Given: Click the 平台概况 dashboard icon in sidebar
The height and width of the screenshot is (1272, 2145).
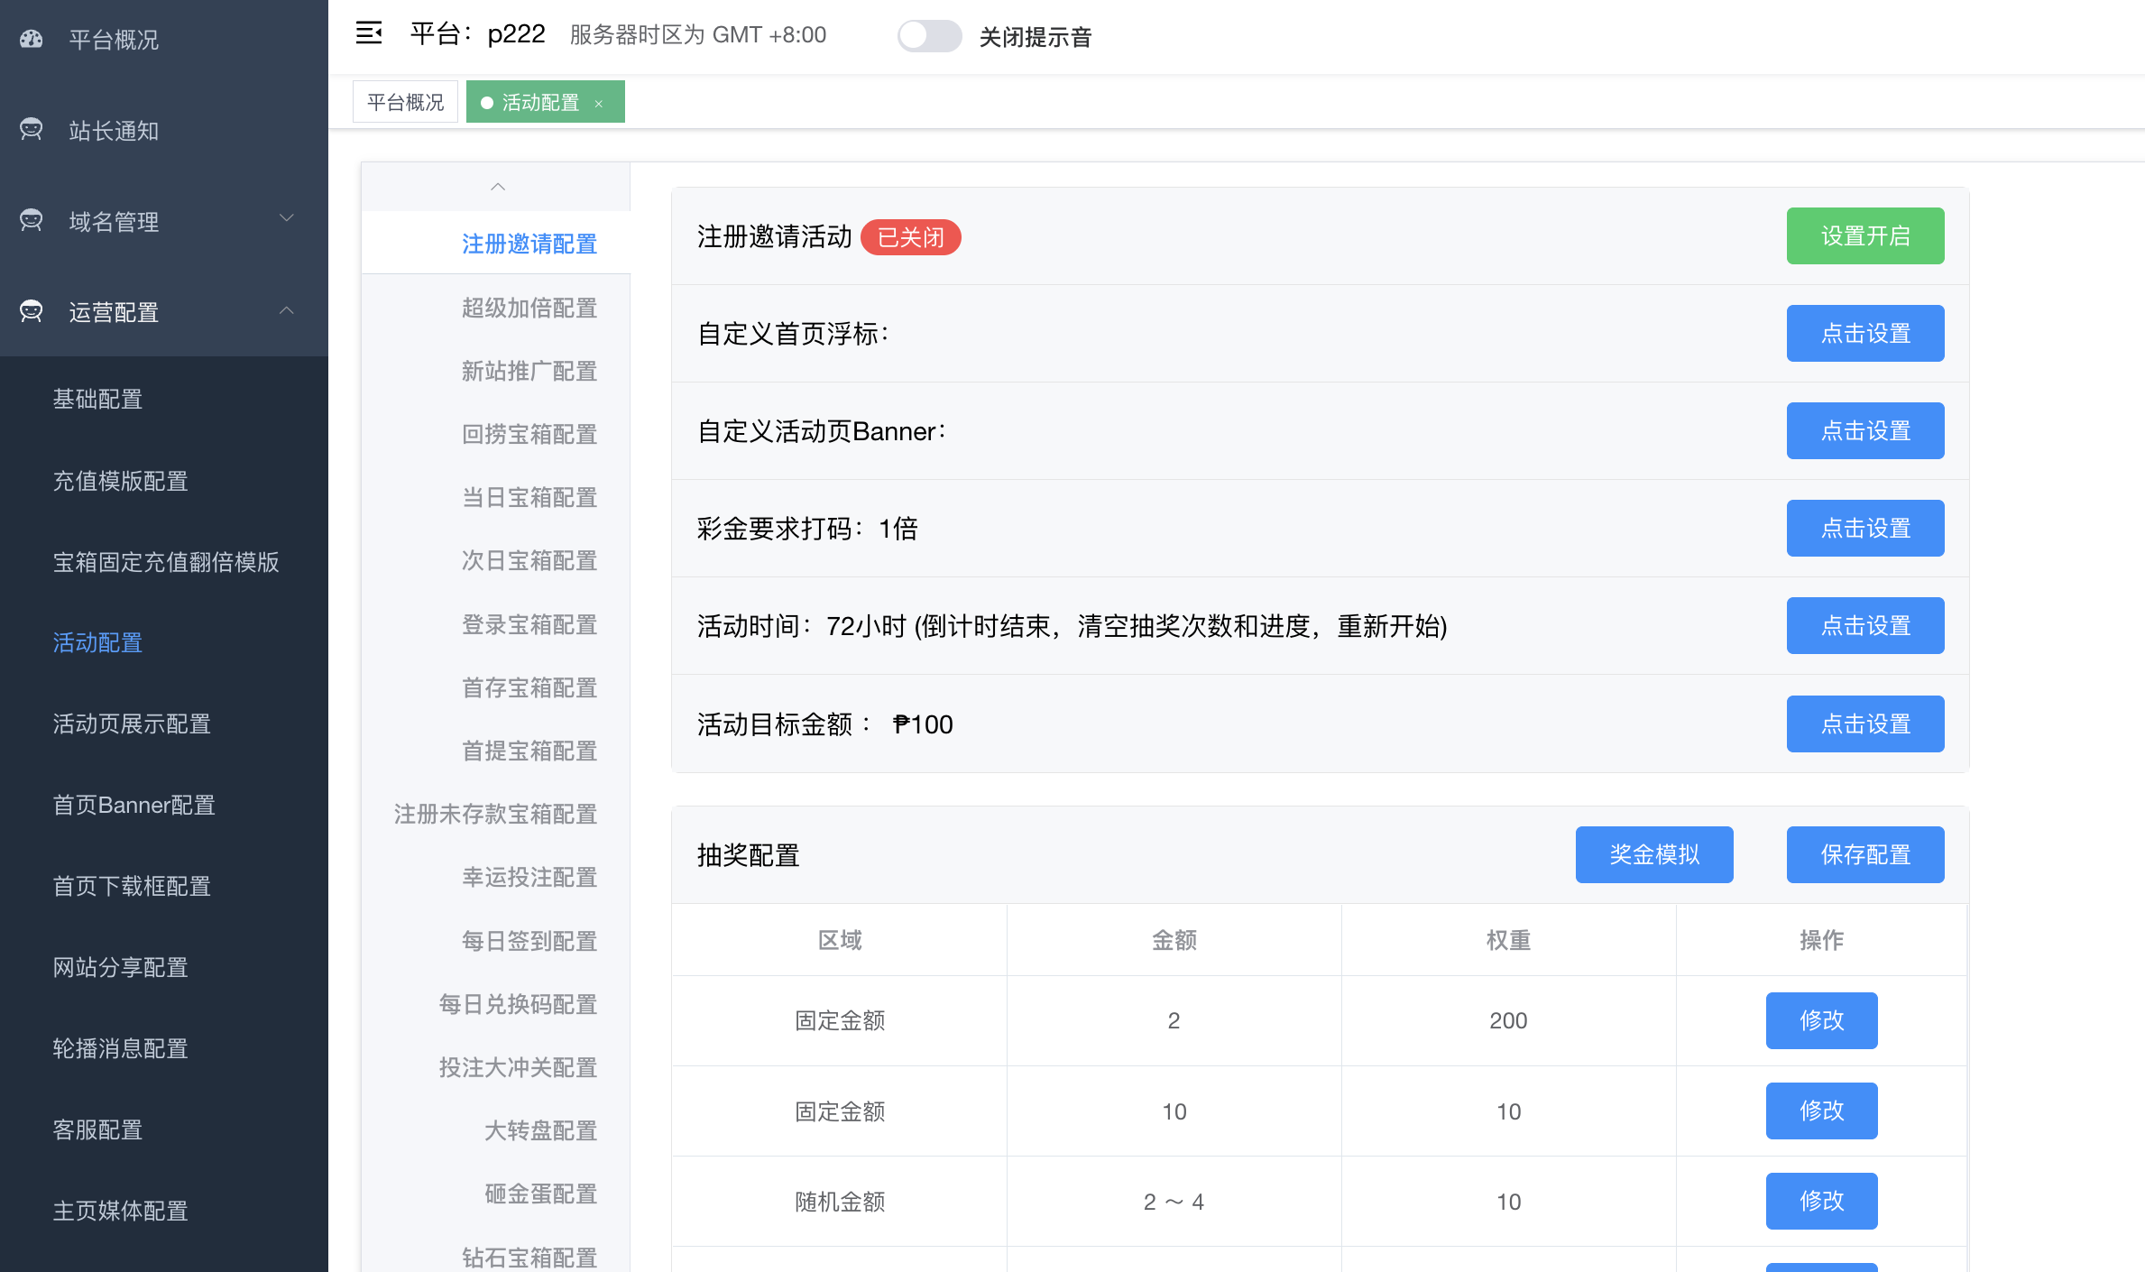Looking at the screenshot, I should pyautogui.click(x=32, y=39).
